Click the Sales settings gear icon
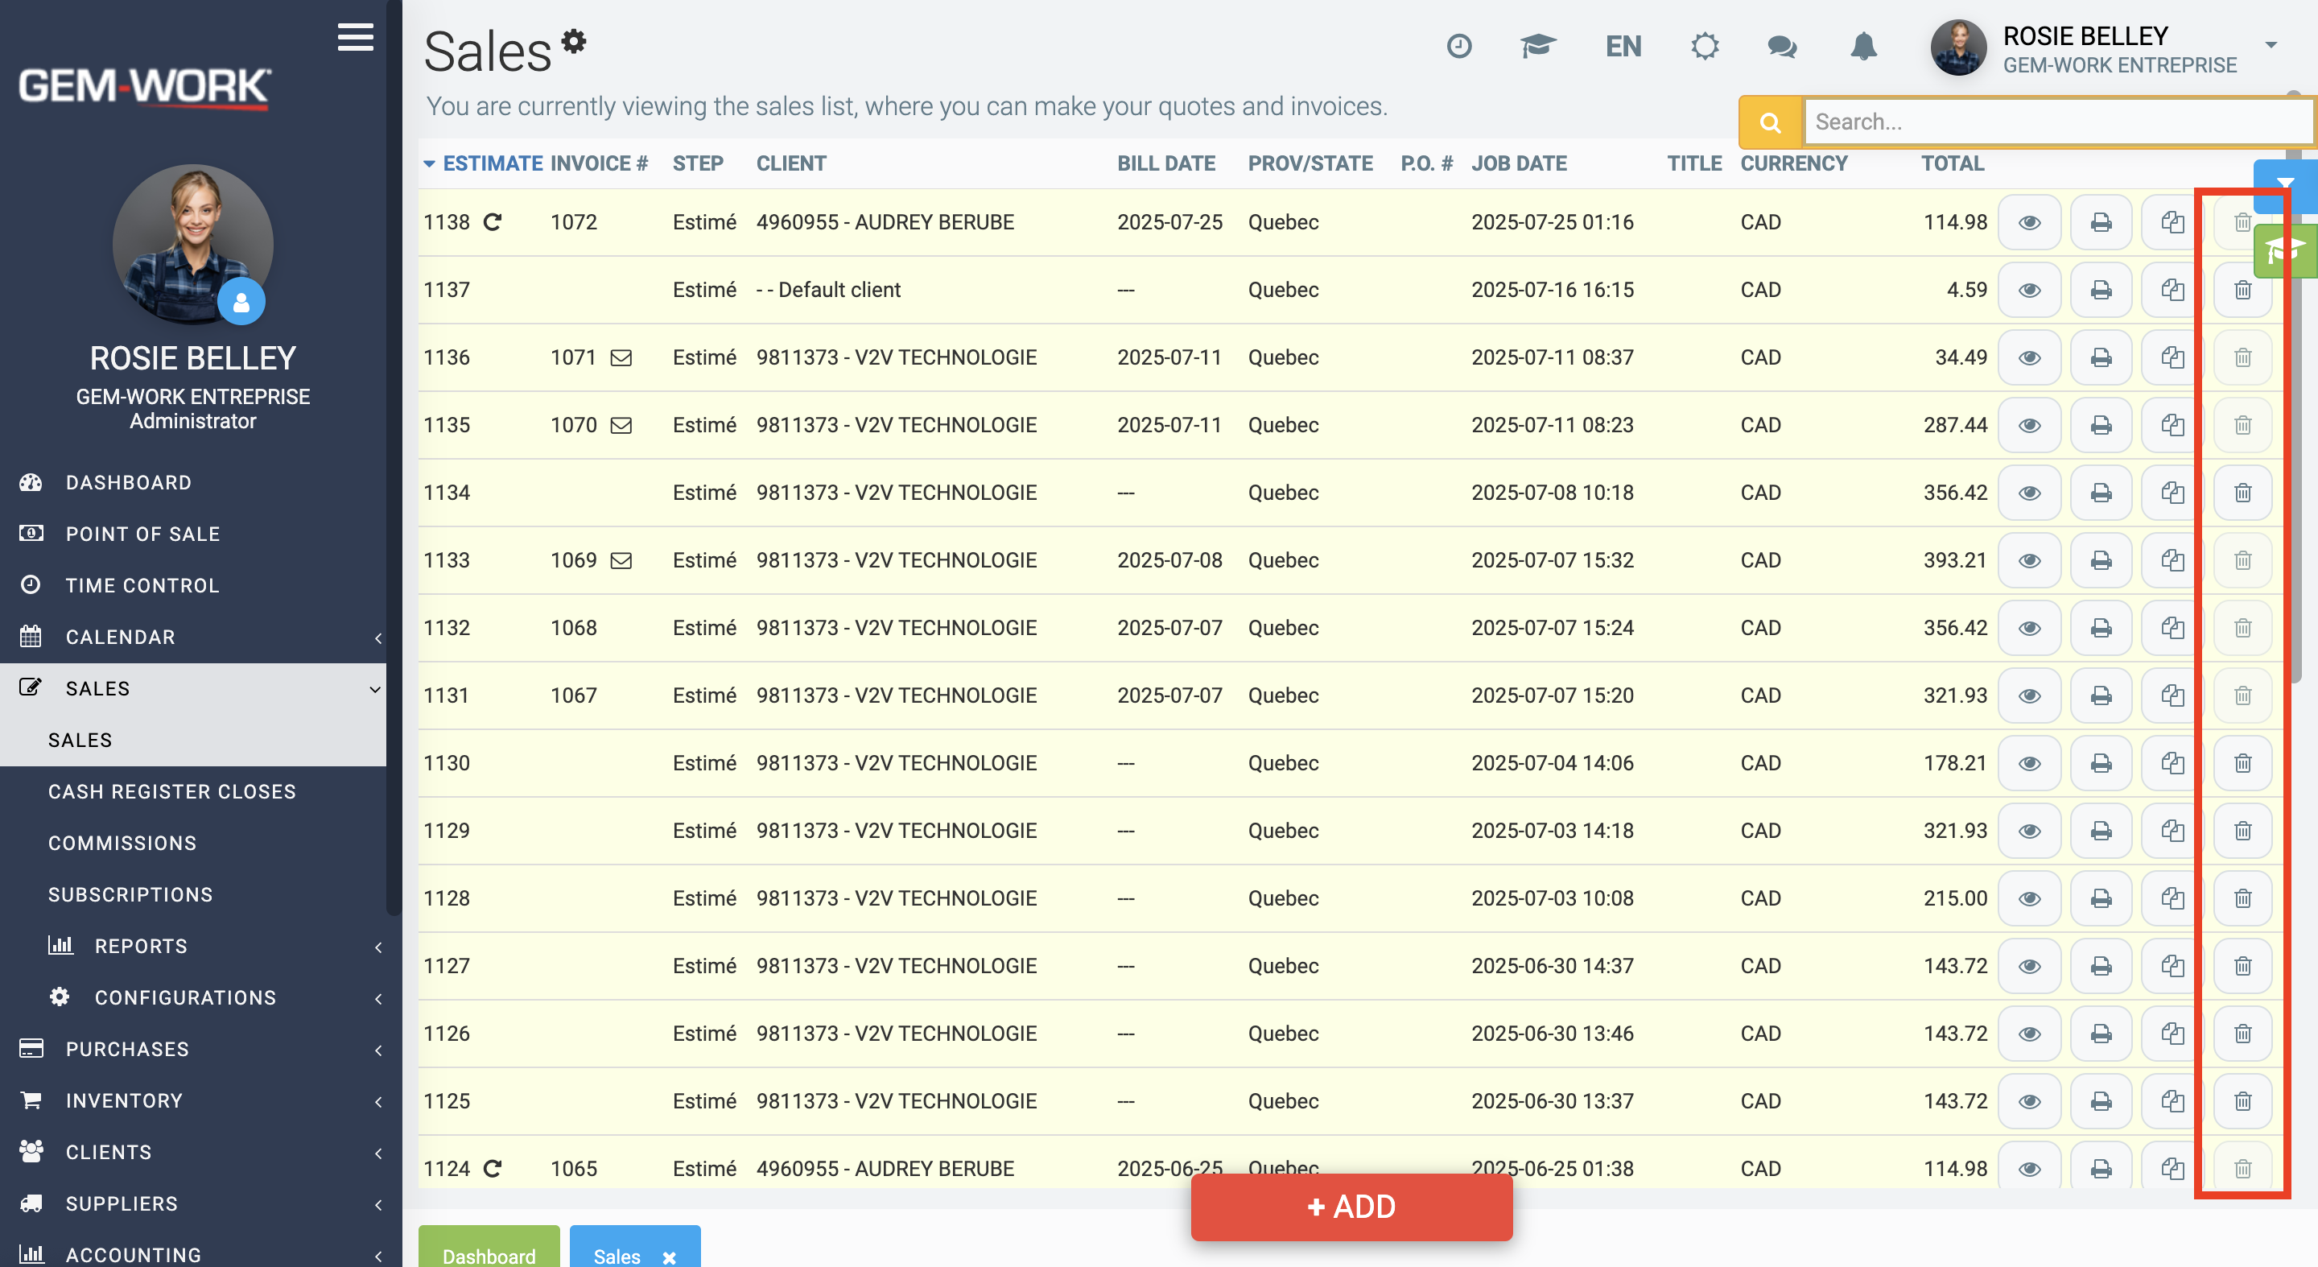The height and width of the screenshot is (1267, 2318). tap(573, 40)
